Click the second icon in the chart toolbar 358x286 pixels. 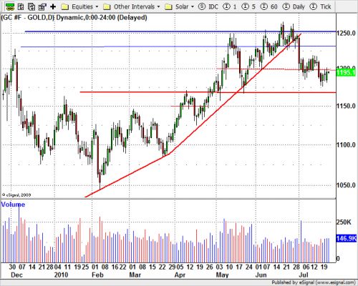21,6
